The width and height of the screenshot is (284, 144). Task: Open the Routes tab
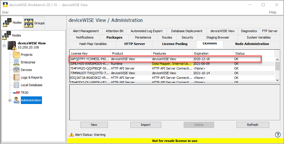click(x=167, y=37)
